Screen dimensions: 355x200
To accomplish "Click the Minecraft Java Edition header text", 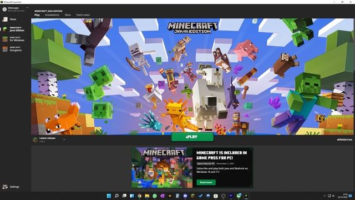I will (x=48, y=11).
